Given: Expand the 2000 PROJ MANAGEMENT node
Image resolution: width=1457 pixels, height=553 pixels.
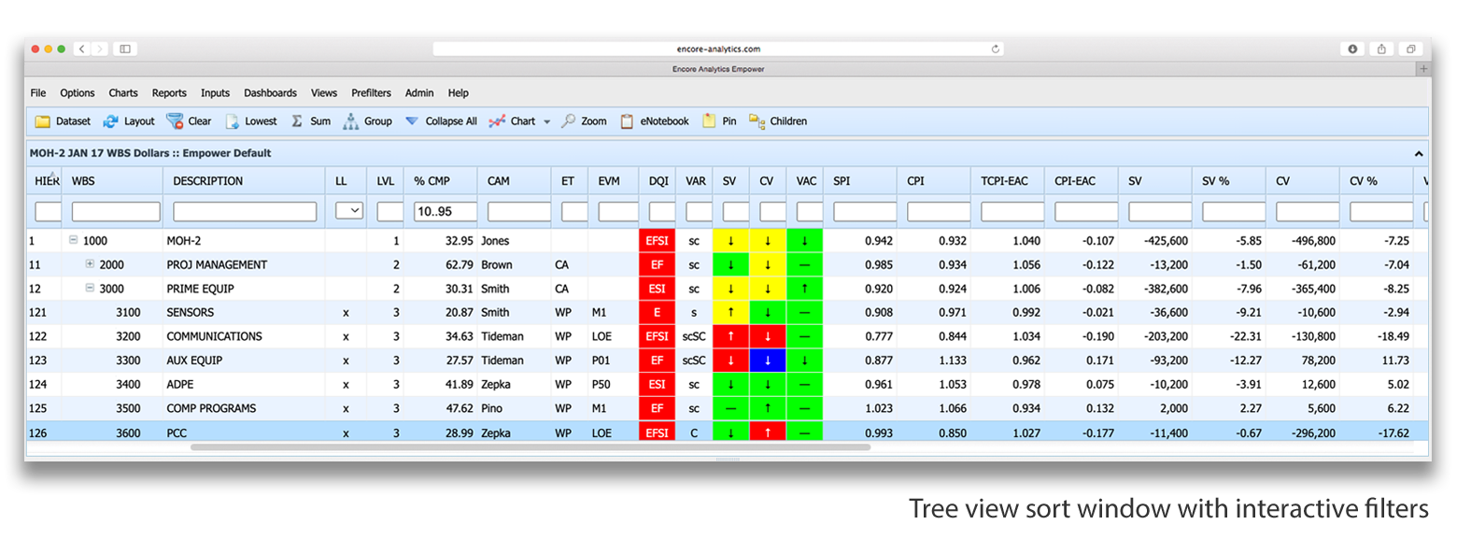Looking at the screenshot, I should pyautogui.click(x=90, y=265).
